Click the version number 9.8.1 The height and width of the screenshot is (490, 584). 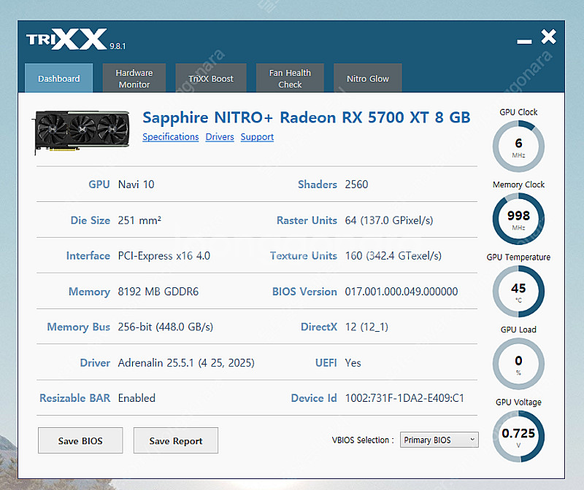(118, 46)
